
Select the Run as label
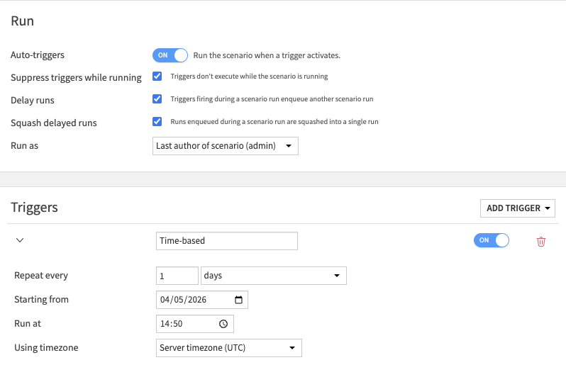[x=24, y=146]
